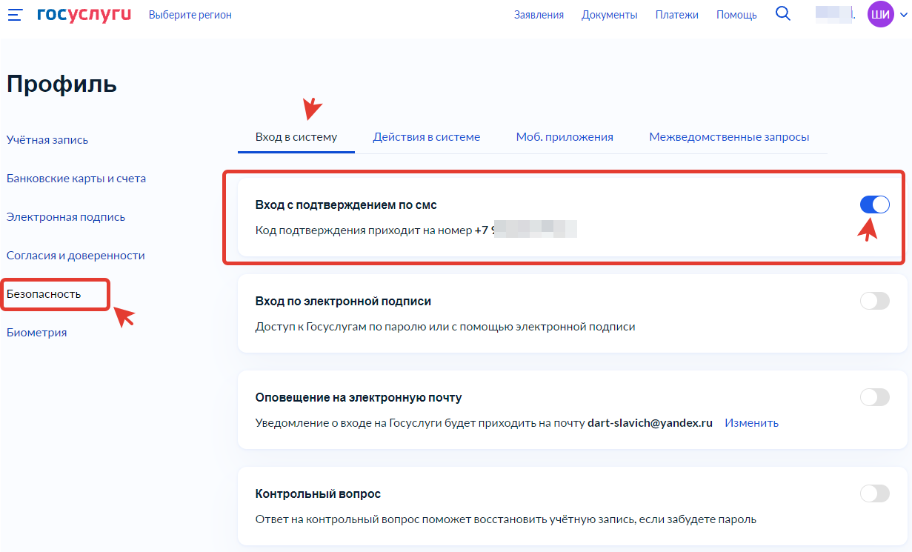Select the Вход в систему tab
This screenshot has width=912, height=552.
coord(296,137)
